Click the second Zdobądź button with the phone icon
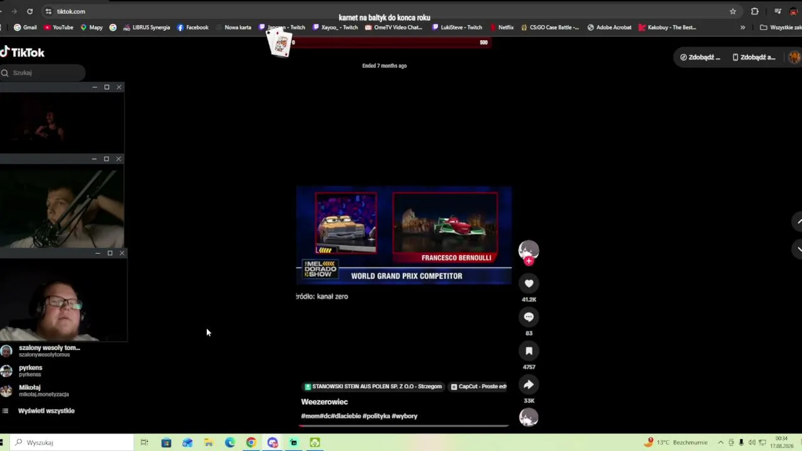Image resolution: width=802 pixels, height=451 pixels. tap(754, 57)
